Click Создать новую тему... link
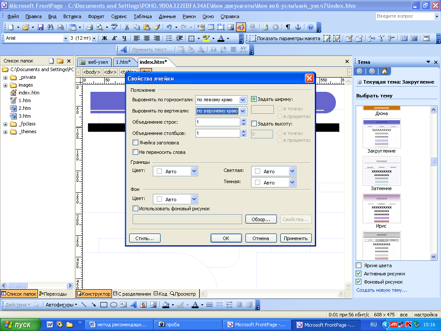 (382, 290)
